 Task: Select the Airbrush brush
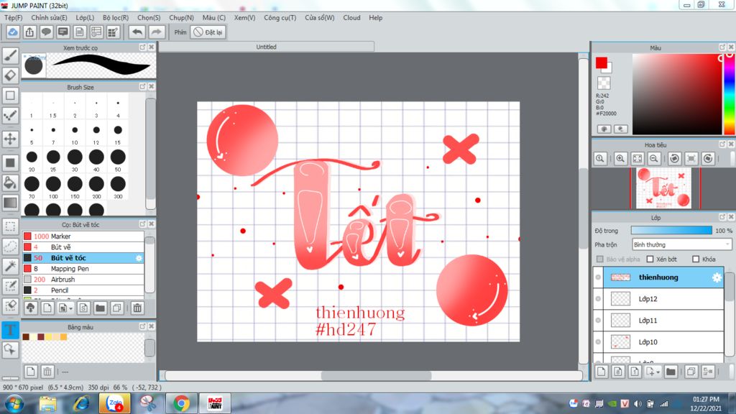(83, 280)
